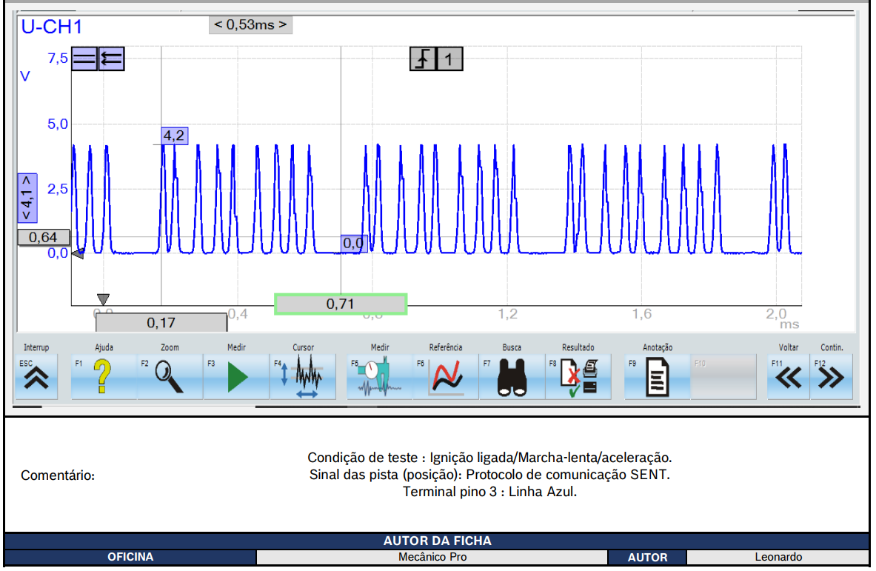The height and width of the screenshot is (571, 876).
Task: Click the 0,17 cursor time box
Action: point(161,323)
